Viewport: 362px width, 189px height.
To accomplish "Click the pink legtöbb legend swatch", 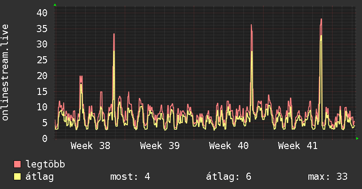I will (17, 164).
